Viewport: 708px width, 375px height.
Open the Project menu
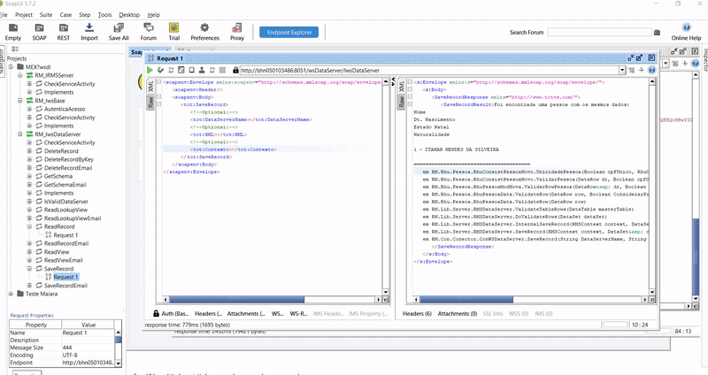click(24, 14)
